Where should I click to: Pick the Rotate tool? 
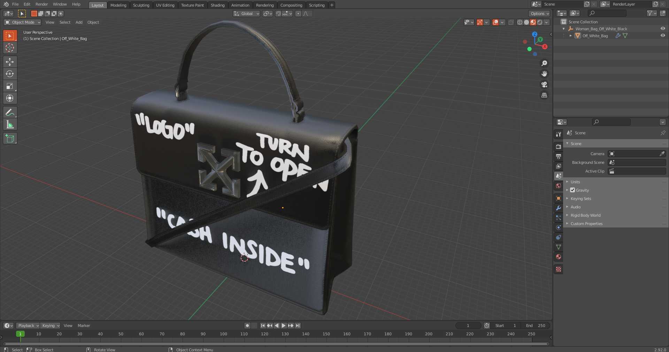click(10, 74)
